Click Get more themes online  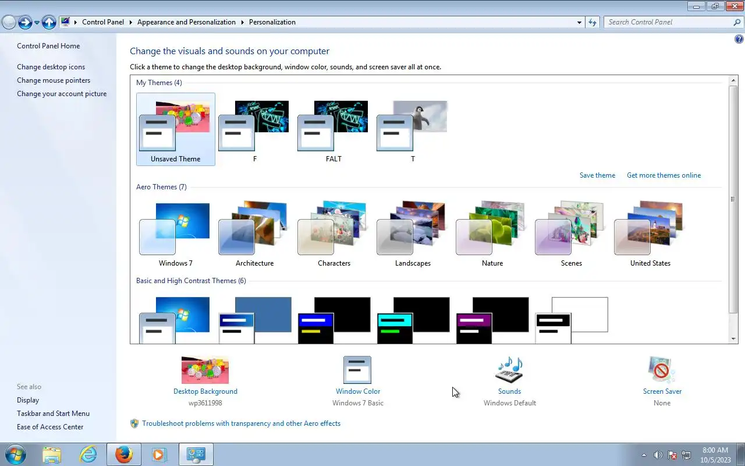click(x=664, y=175)
